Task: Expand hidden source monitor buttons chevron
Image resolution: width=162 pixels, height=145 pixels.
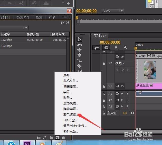Action: tap(63, 2)
